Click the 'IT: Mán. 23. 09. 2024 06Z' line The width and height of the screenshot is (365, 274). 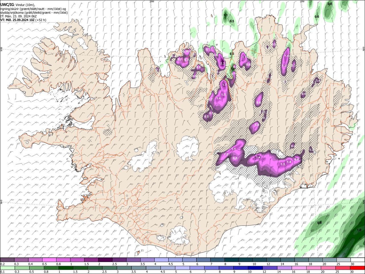19,16
